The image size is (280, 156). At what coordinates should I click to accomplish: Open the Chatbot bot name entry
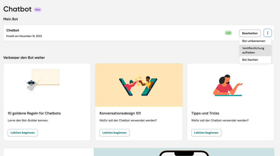tap(13, 30)
